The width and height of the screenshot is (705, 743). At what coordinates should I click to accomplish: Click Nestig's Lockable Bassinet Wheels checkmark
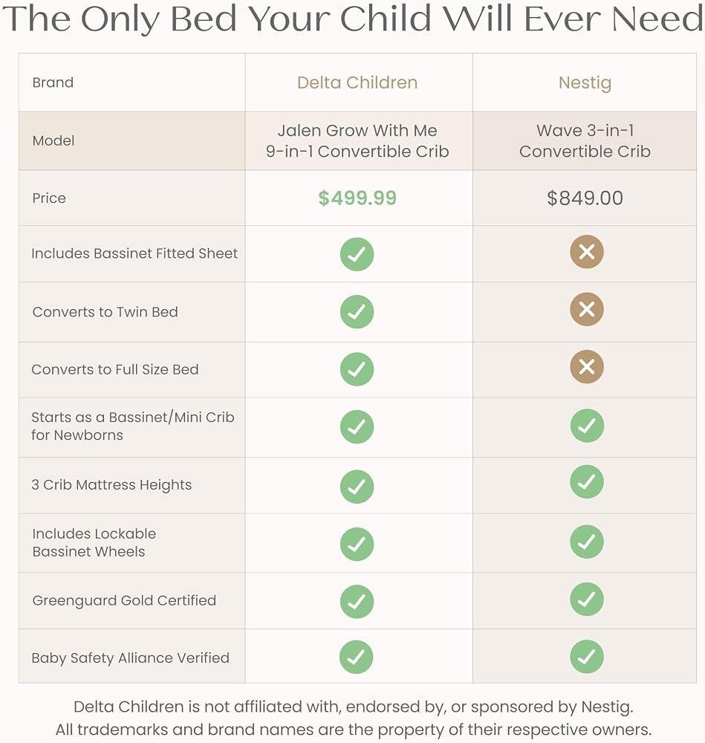[587, 542]
